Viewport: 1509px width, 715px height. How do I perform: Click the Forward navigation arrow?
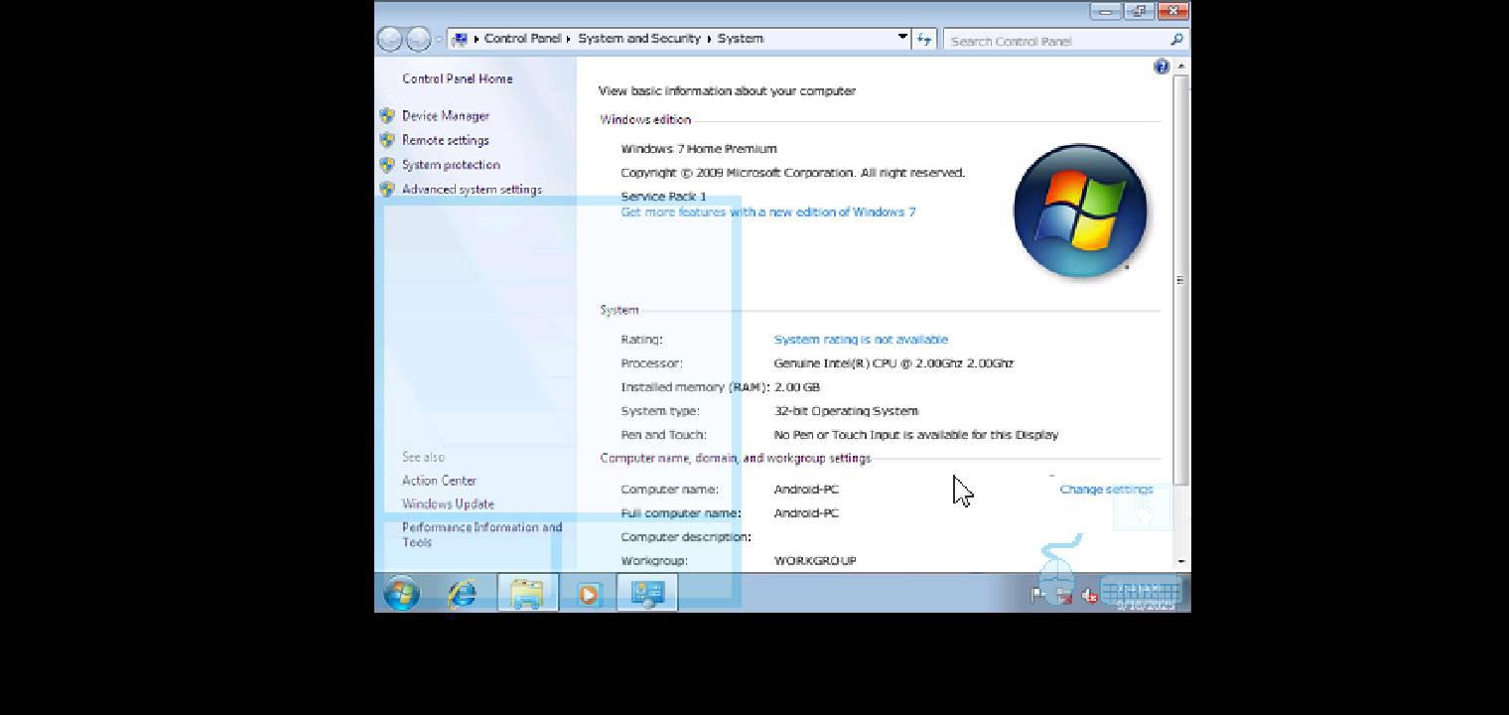(x=419, y=39)
